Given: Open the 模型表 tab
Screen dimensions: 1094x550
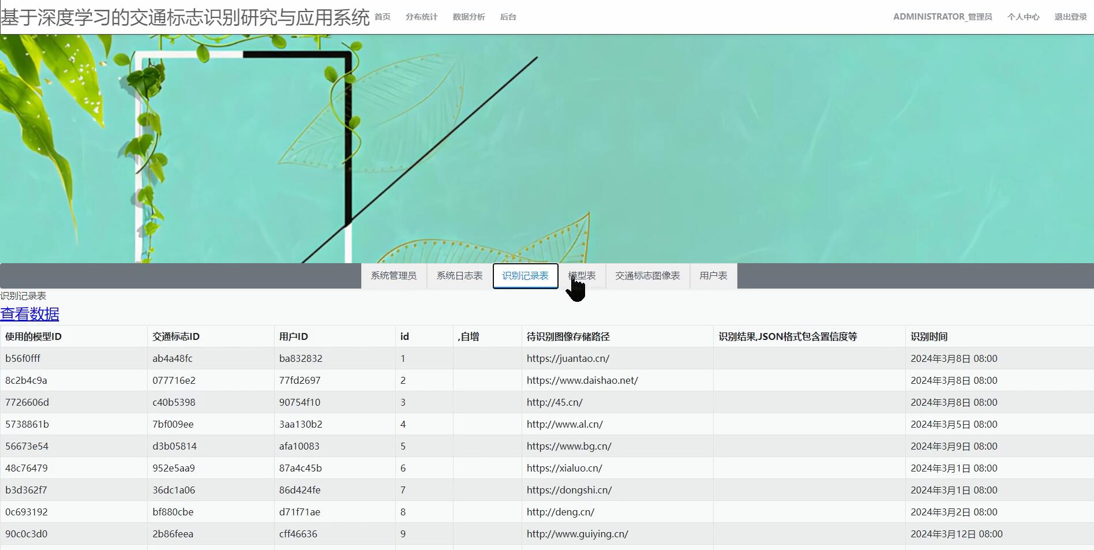Looking at the screenshot, I should (x=582, y=276).
